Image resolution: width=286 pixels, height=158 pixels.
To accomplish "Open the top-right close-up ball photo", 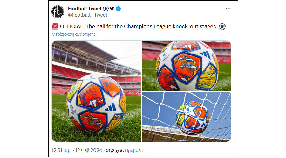I will point(187,66).
